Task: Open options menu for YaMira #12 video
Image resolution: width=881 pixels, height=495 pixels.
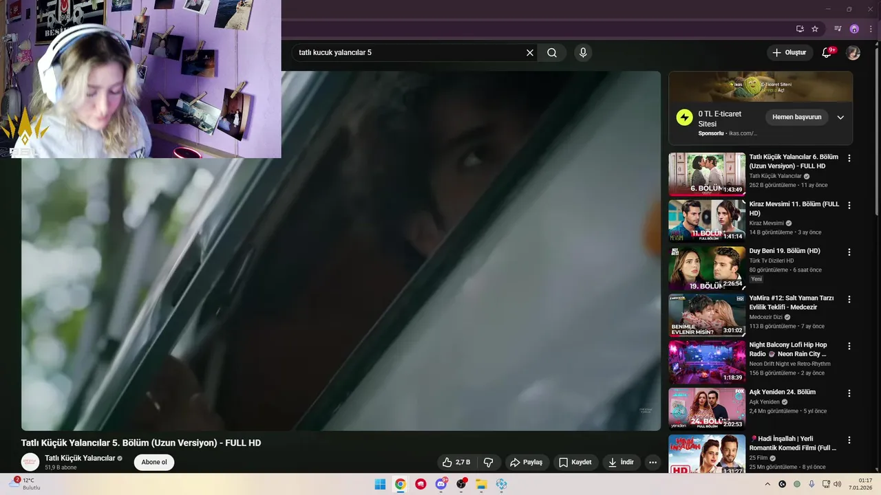Action: (849, 299)
